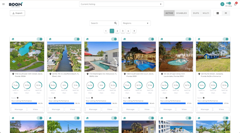Click the 99.3% listing performance bar
The width and height of the screenshot is (240, 133).
(24, 103)
